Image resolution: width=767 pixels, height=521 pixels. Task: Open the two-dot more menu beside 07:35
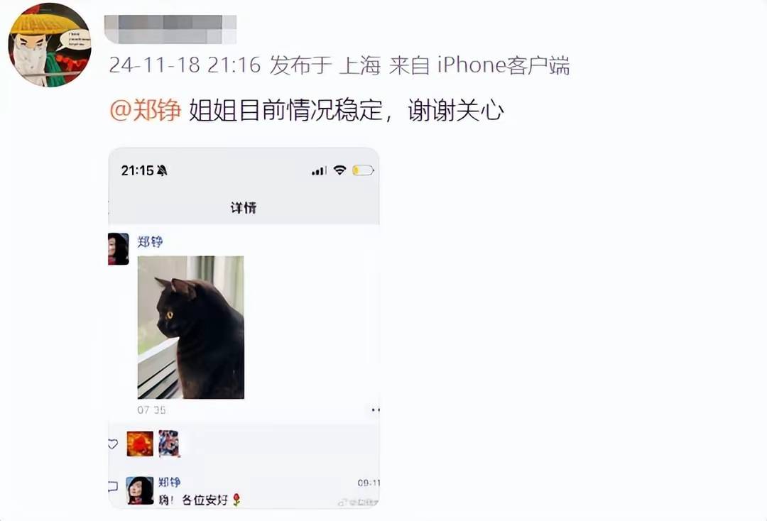375,410
